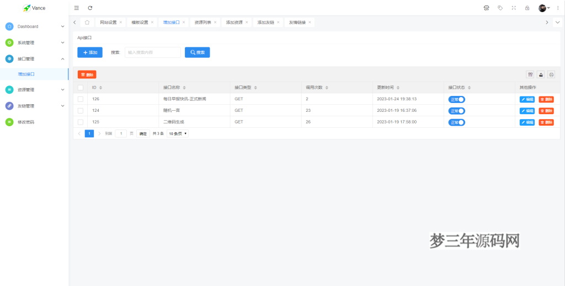
Task: Sort by 接口名称 using its sort arrows
Action: point(184,88)
